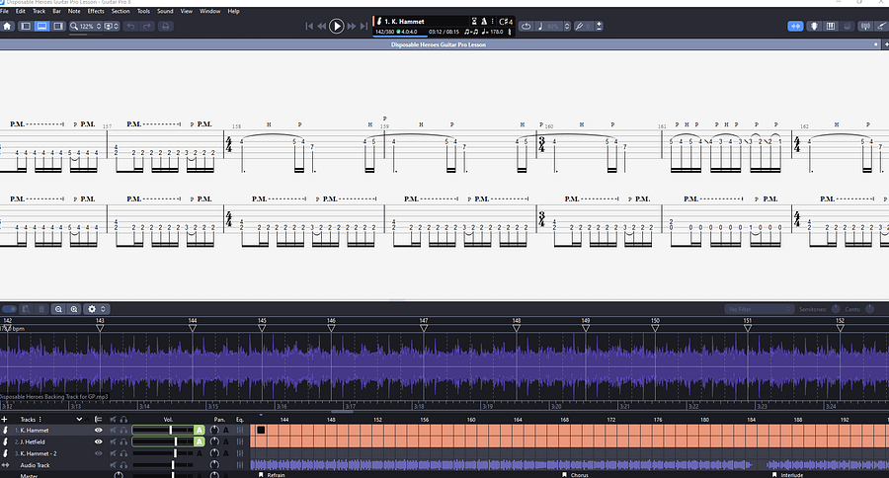This screenshot has height=478, width=889.
Task: Go to previous bar (rewind)
Action: point(321,26)
